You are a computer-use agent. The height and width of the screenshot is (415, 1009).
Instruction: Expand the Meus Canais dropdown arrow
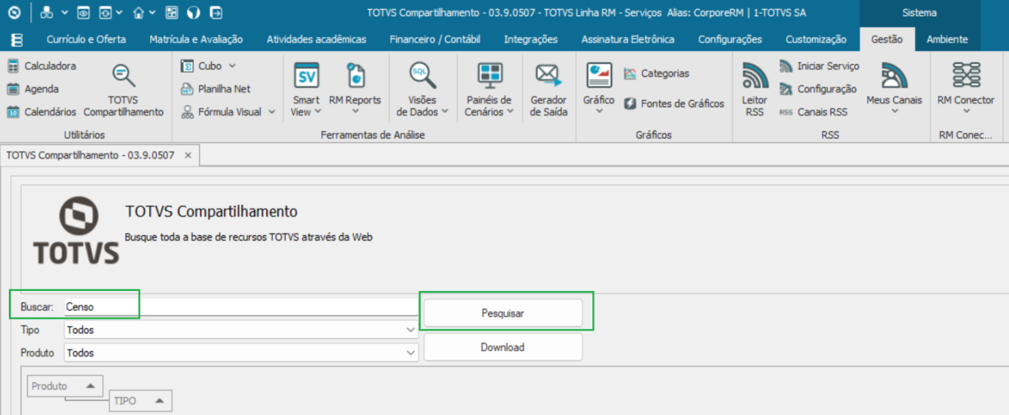tap(894, 112)
